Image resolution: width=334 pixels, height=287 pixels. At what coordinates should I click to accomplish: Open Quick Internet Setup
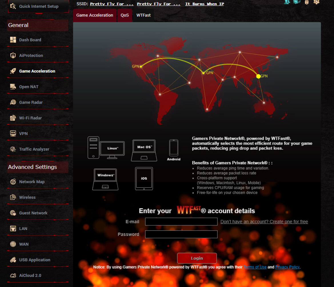(38, 6)
